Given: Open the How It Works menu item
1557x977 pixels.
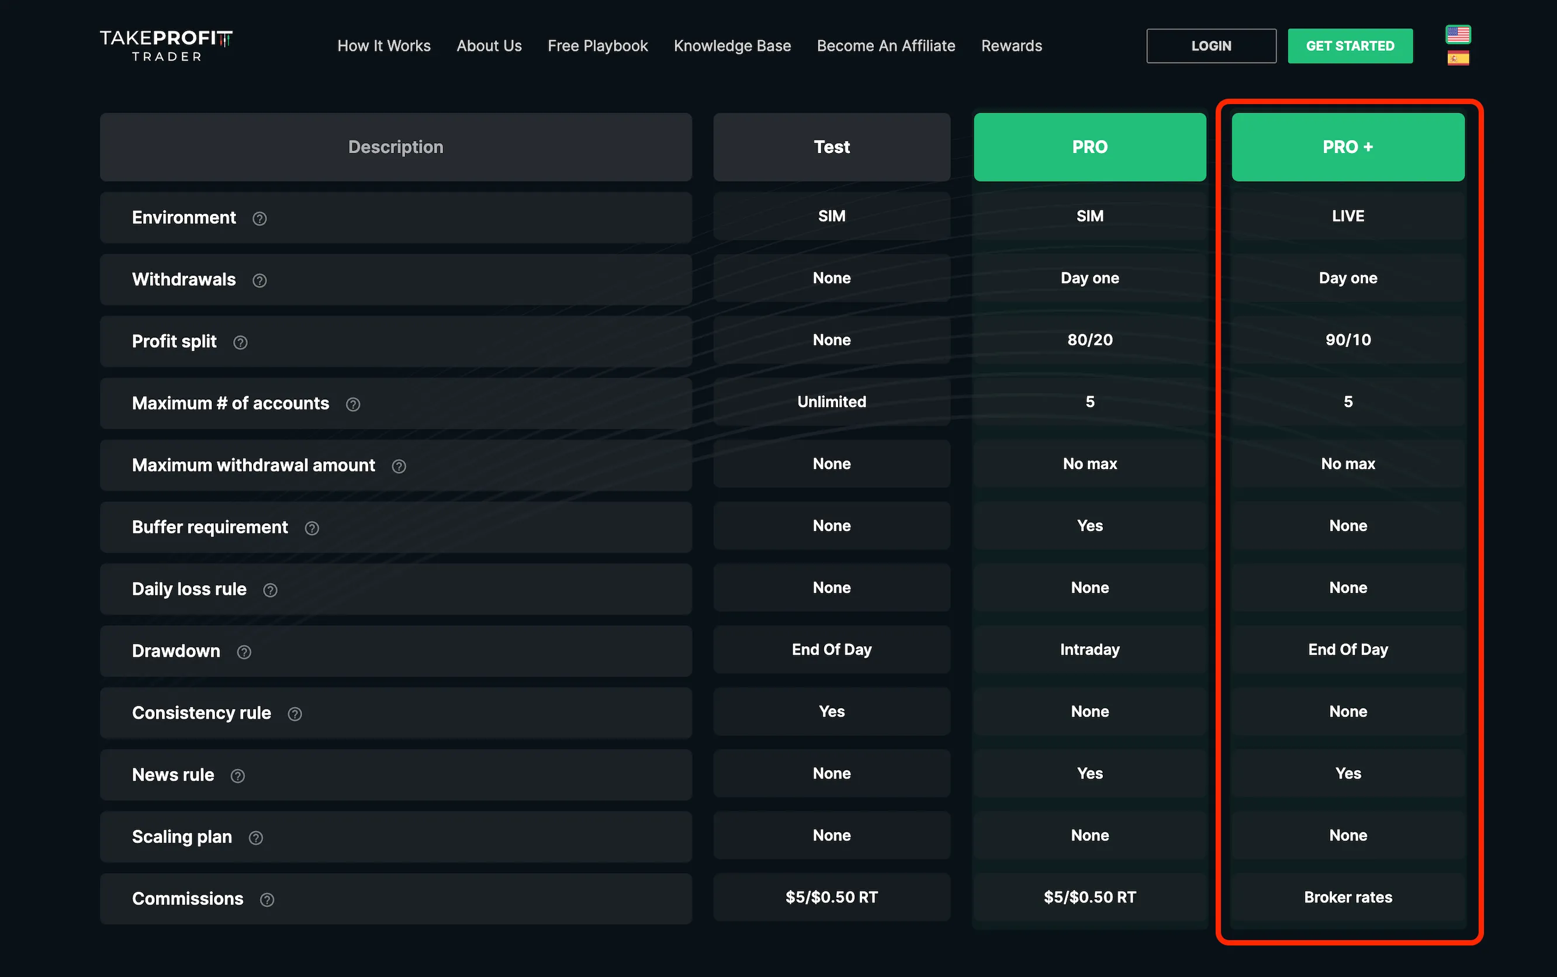Looking at the screenshot, I should pos(383,46).
